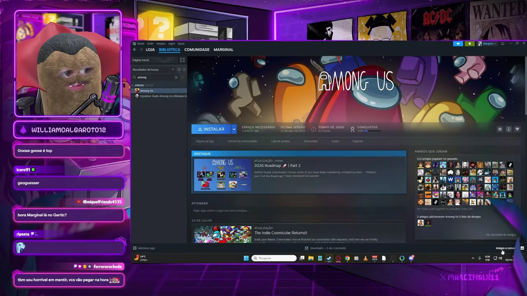This screenshot has height=296, width=527.
Task: Open the Suporte link
Action: (358, 141)
